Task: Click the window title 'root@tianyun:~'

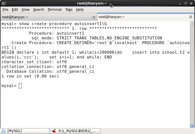Action: (92, 3)
